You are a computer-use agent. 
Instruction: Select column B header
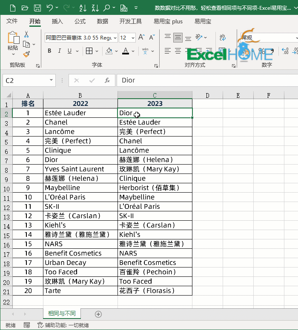point(80,95)
